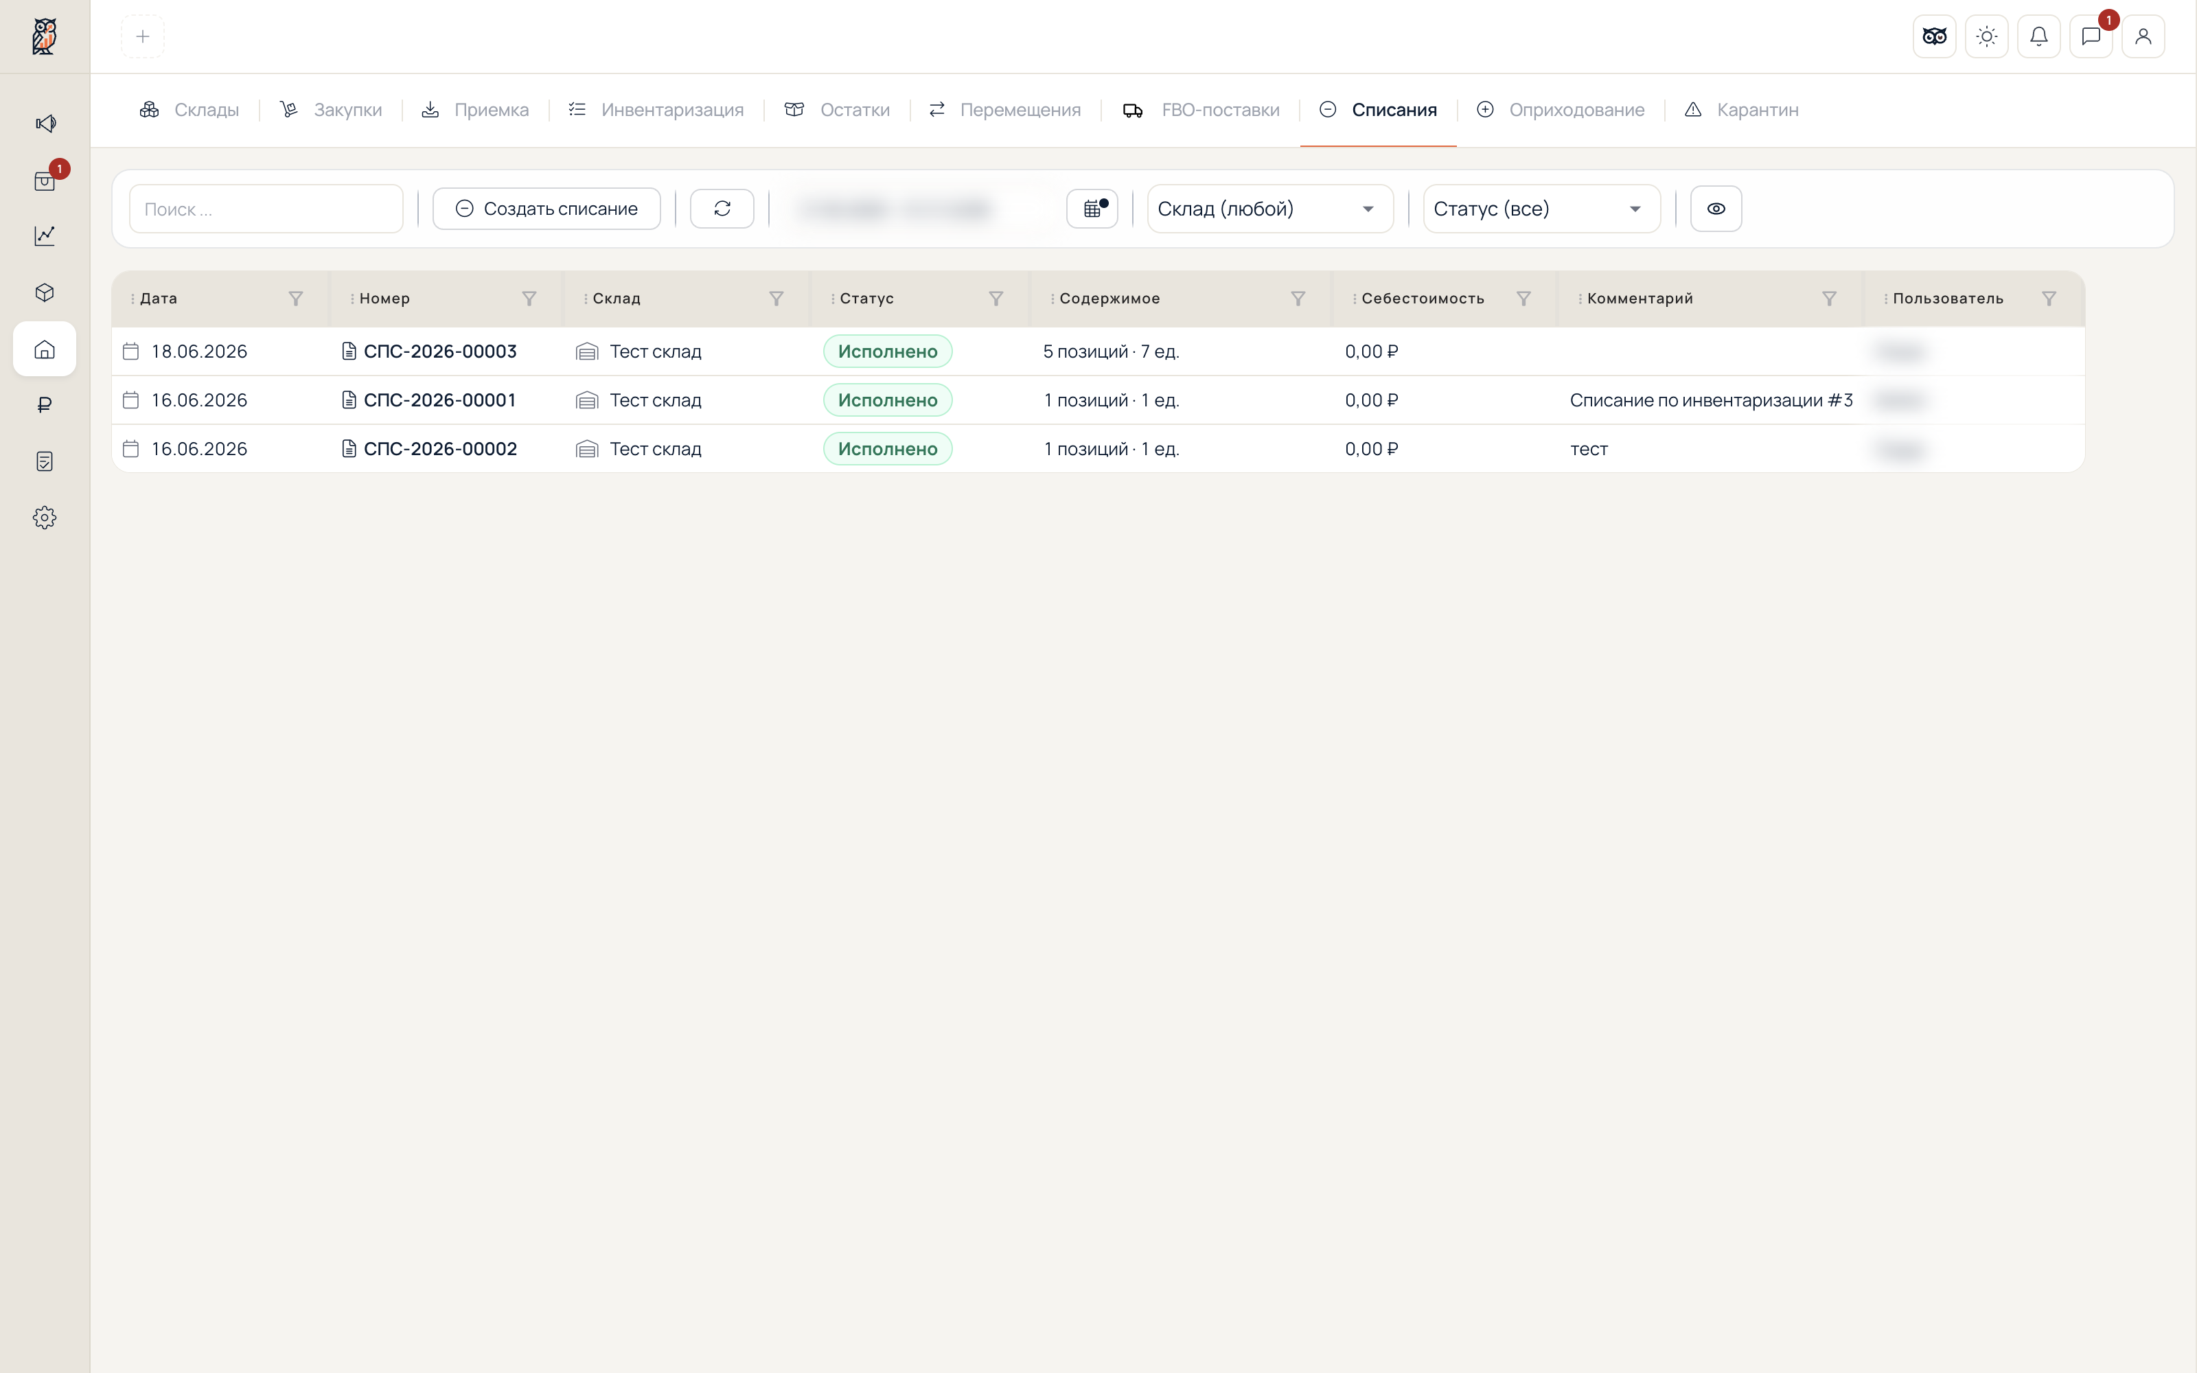Toggle filter on Статус column
The width and height of the screenshot is (2197, 1373).
click(x=996, y=299)
